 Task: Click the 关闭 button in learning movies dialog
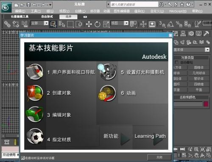pyautogui.click(x=159, y=157)
